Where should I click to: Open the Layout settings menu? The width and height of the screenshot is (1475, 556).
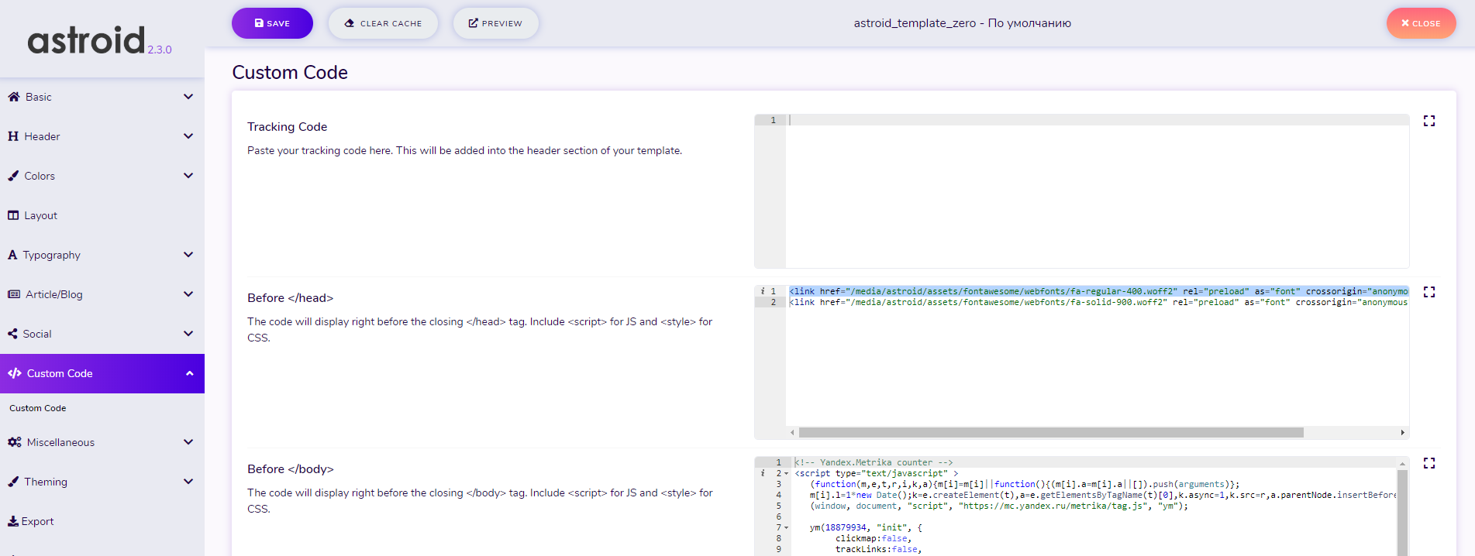coord(102,215)
